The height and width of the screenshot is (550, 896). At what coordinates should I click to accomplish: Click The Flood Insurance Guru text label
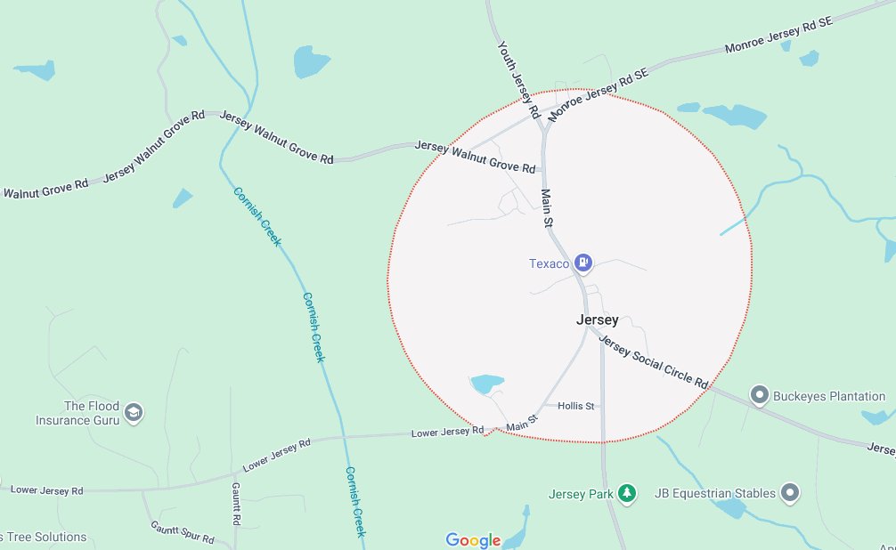77,413
